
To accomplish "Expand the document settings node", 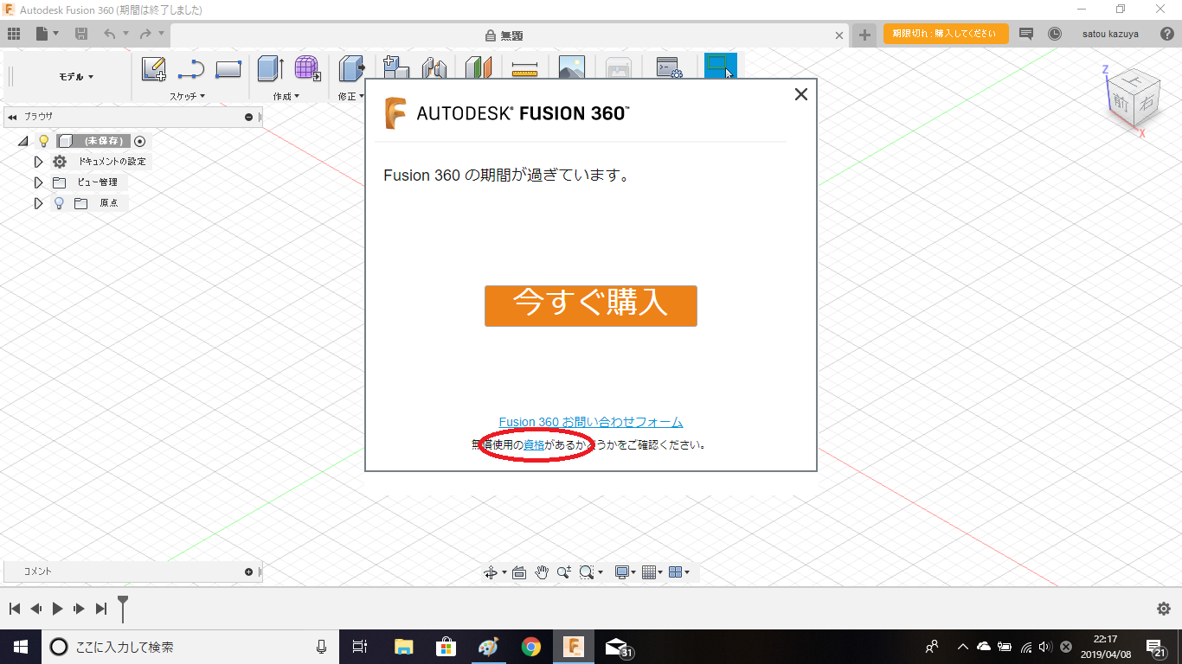I will (38, 162).
